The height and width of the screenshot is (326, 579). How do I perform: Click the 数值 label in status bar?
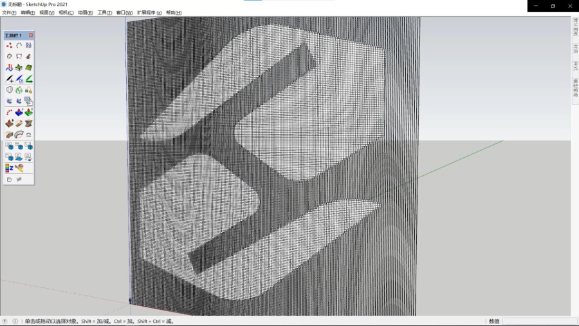point(493,321)
